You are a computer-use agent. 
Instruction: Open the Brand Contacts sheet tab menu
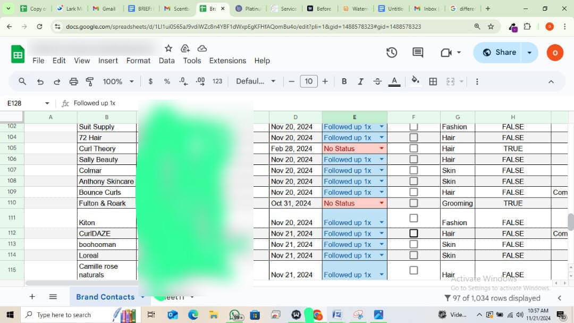(143, 297)
